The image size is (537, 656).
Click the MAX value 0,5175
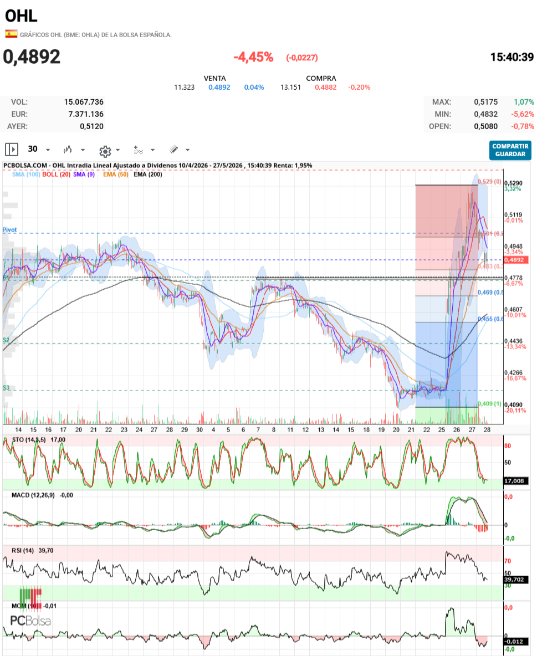[486, 102]
